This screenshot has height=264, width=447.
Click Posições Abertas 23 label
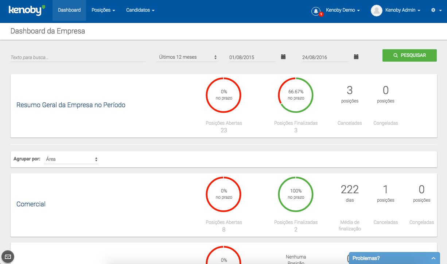coord(224,127)
